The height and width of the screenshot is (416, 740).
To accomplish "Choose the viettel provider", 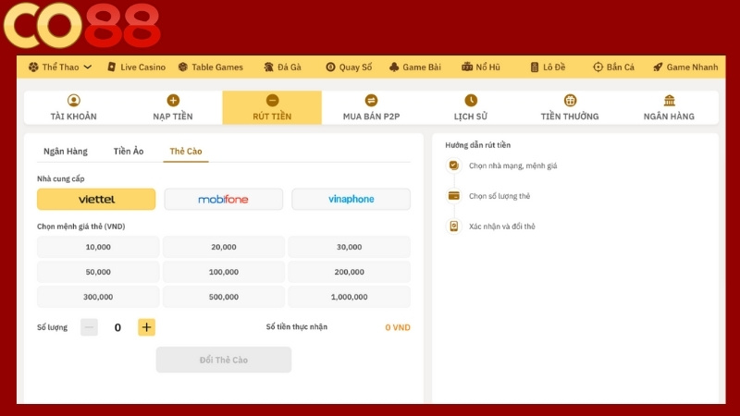I will [x=96, y=199].
